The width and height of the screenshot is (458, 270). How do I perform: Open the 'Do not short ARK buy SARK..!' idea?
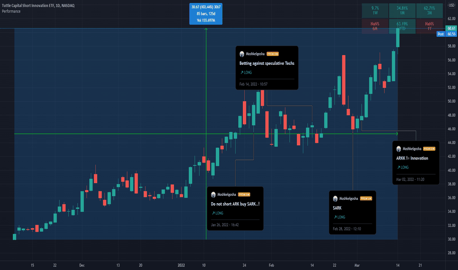[x=235, y=204]
